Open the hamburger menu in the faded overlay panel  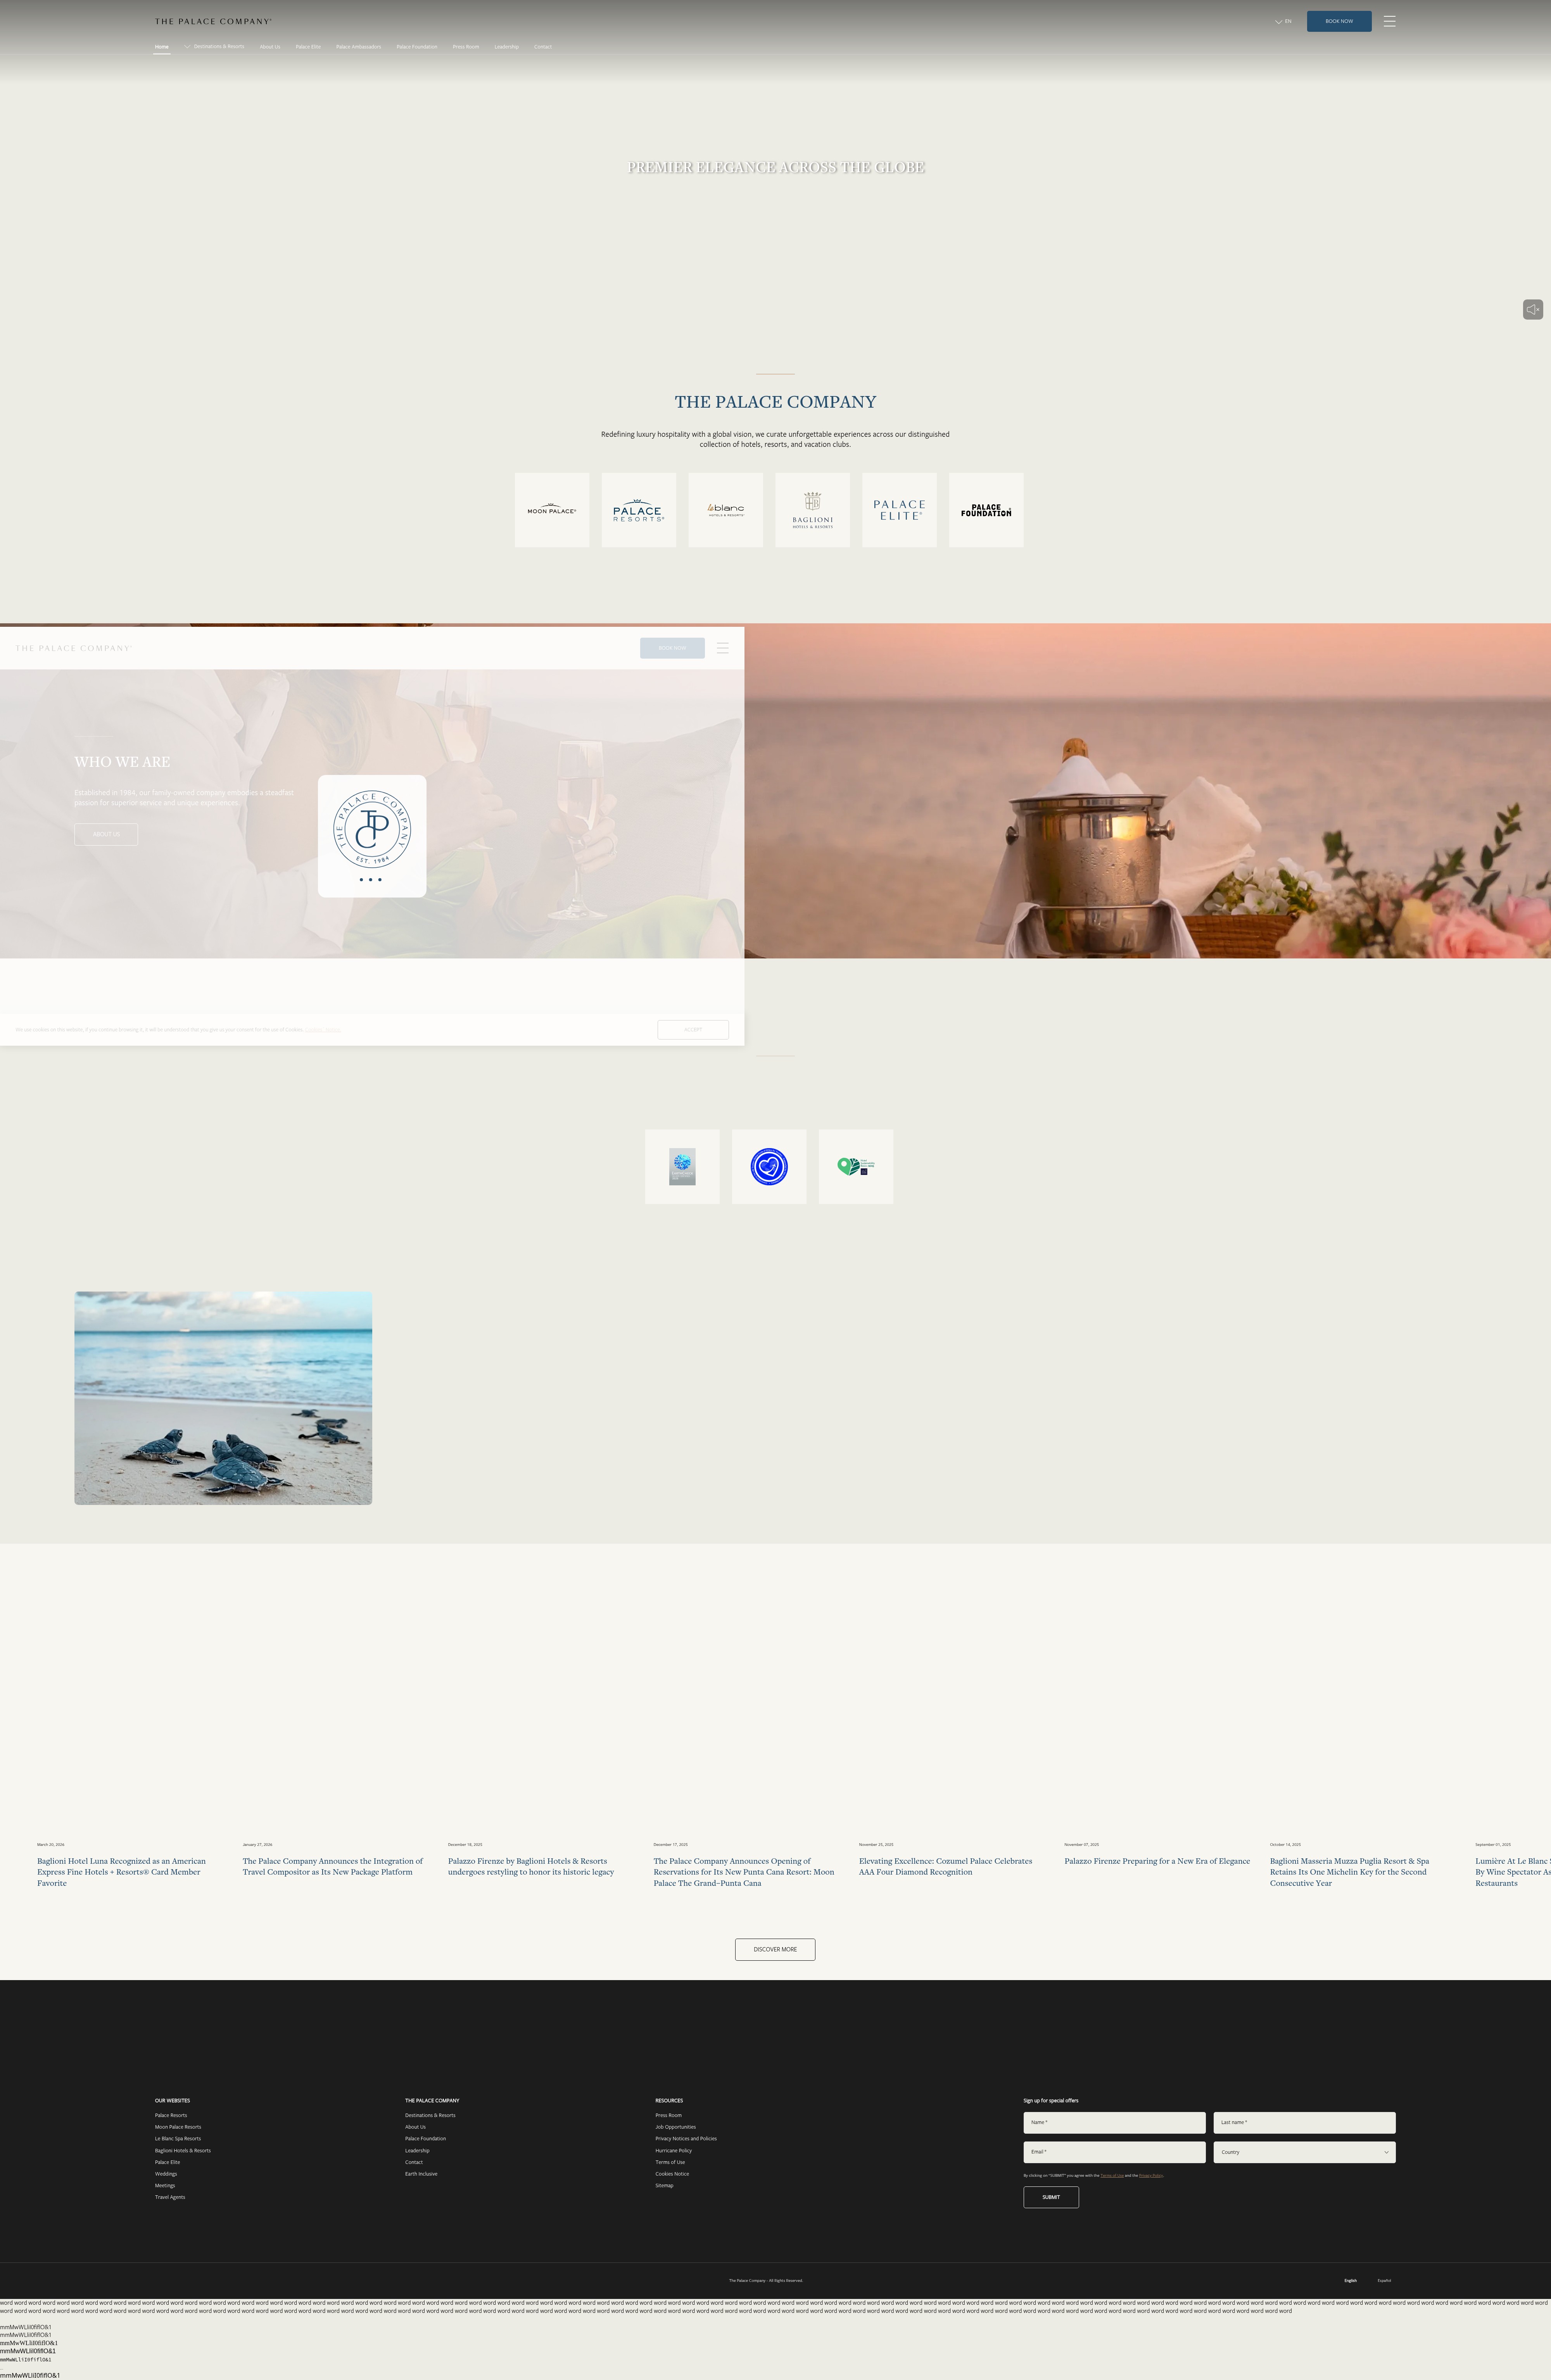[x=723, y=648]
